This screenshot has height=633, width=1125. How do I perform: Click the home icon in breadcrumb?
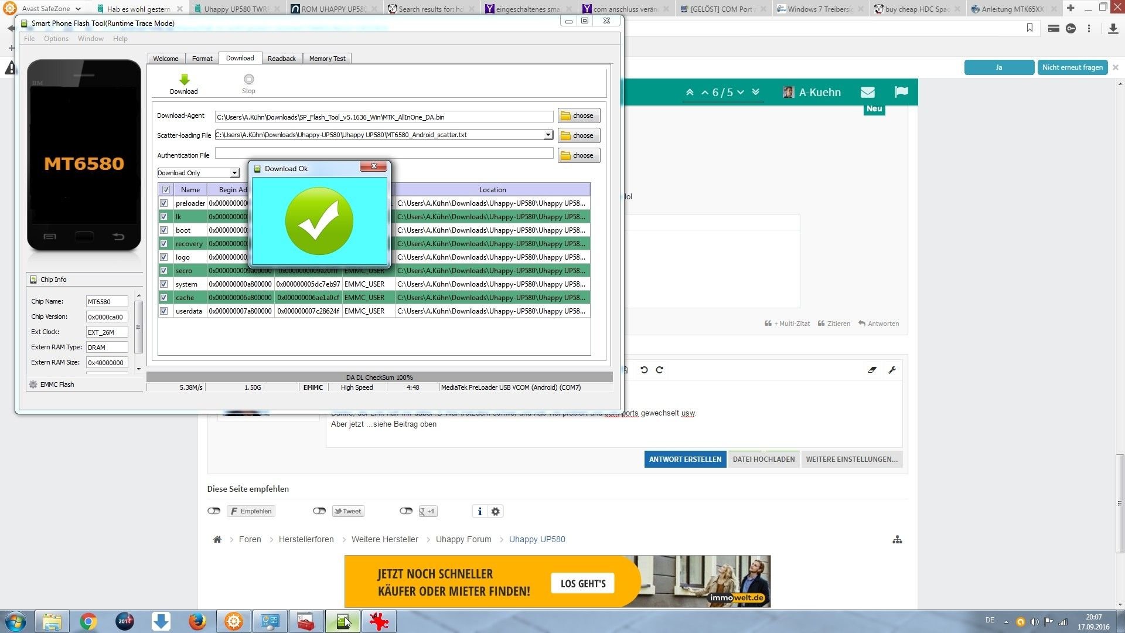pyautogui.click(x=217, y=539)
